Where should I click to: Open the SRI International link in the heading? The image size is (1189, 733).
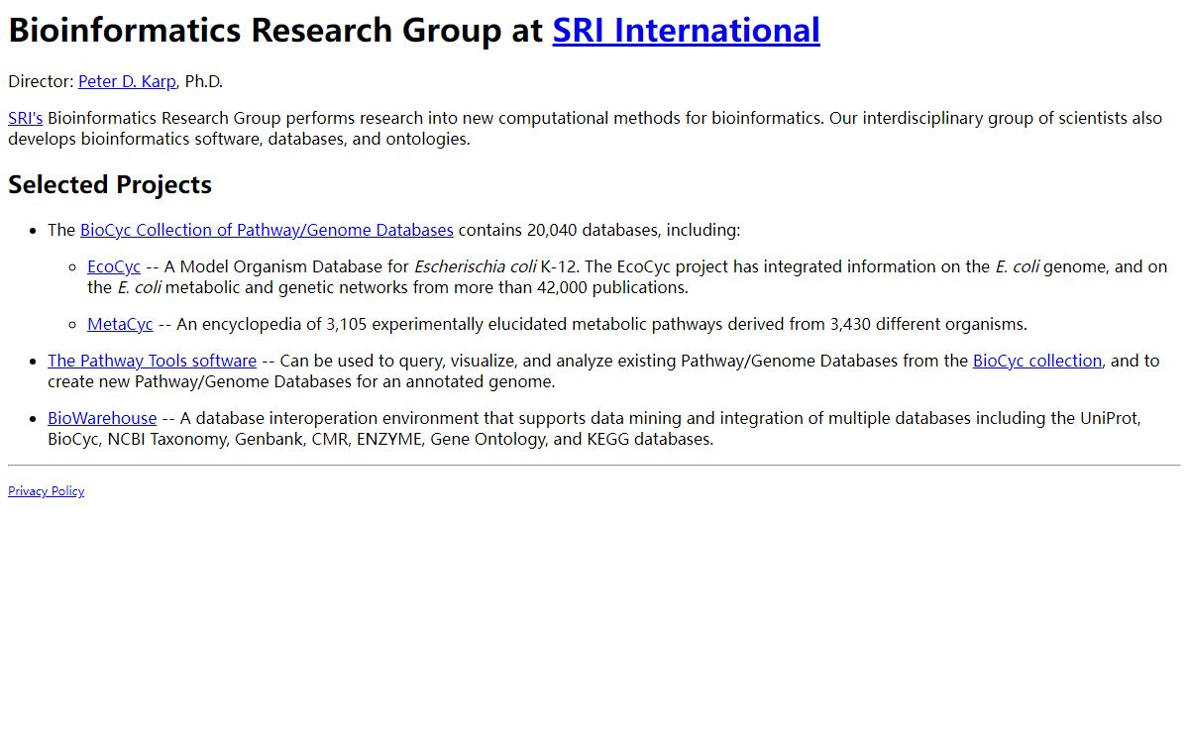686,31
